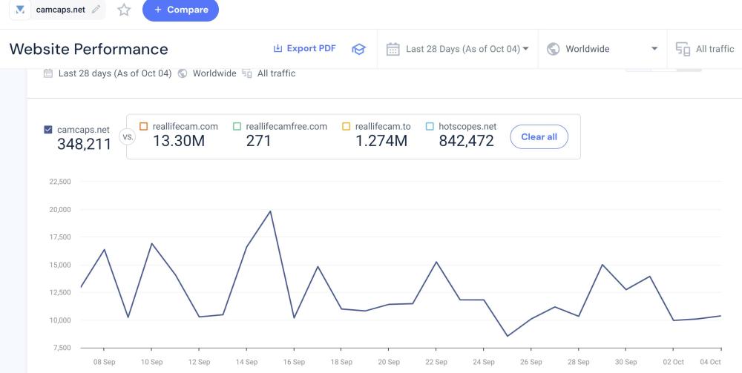Click the chart peak near 15 Sep
Viewport: 742px width, 373px height.
click(x=270, y=211)
